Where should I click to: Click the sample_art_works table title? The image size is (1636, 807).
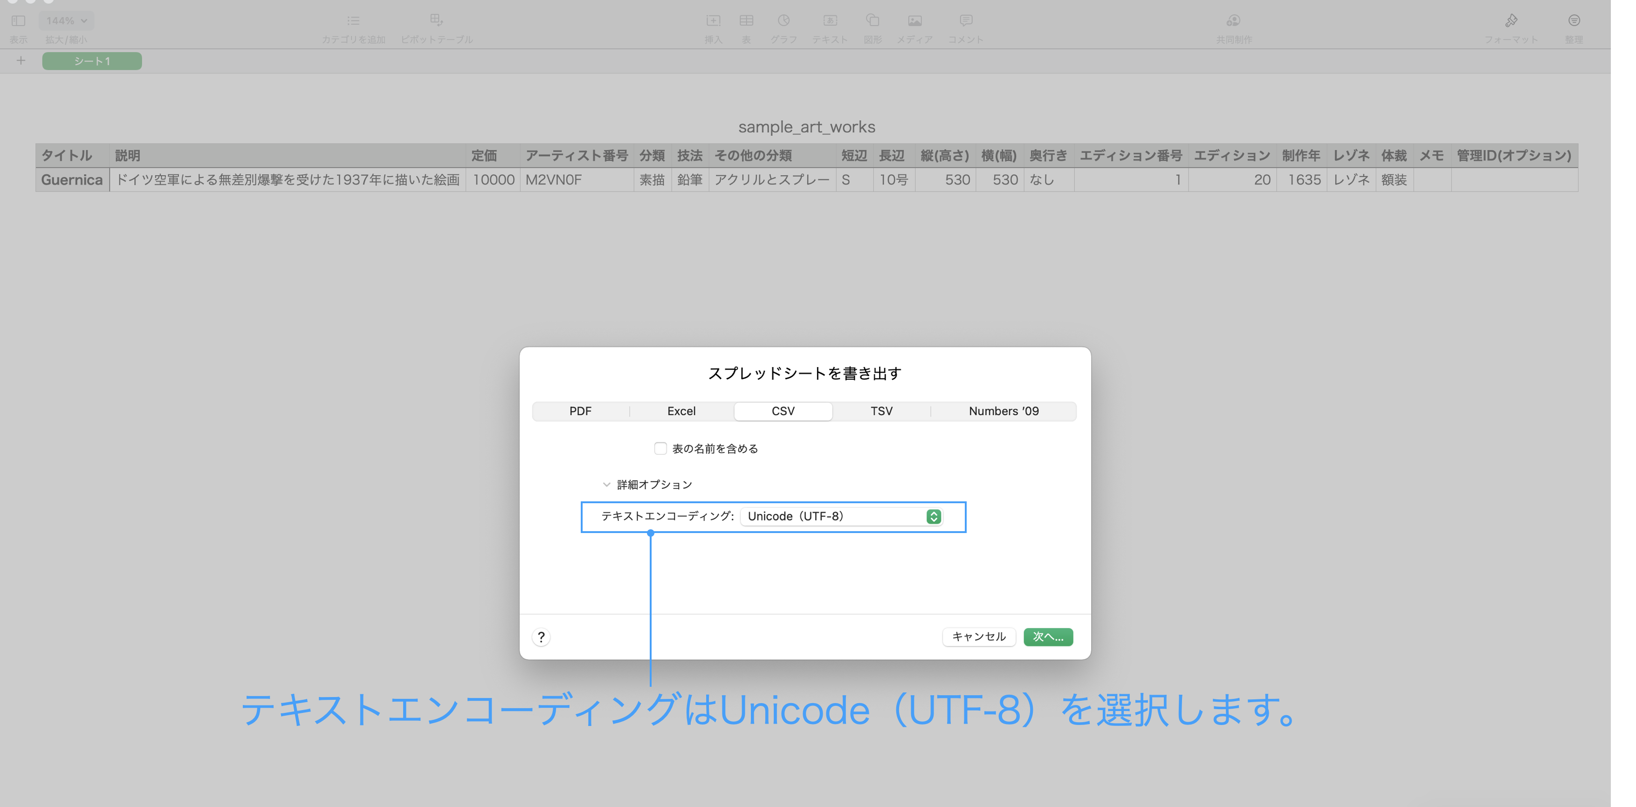click(806, 126)
